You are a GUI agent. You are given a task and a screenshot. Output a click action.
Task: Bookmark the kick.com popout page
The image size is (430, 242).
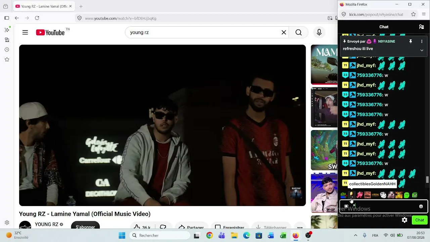pos(414,14)
